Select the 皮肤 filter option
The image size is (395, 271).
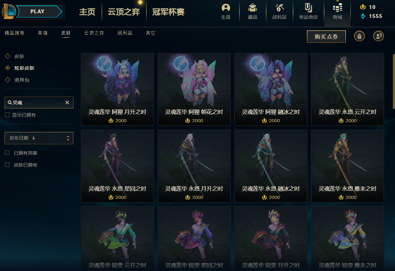point(19,56)
